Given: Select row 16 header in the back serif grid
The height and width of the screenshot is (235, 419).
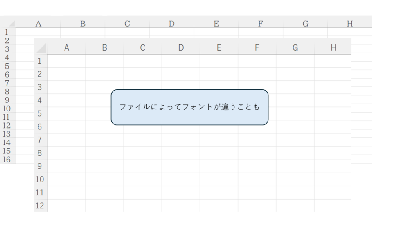Looking at the screenshot, I should pos(7,160).
